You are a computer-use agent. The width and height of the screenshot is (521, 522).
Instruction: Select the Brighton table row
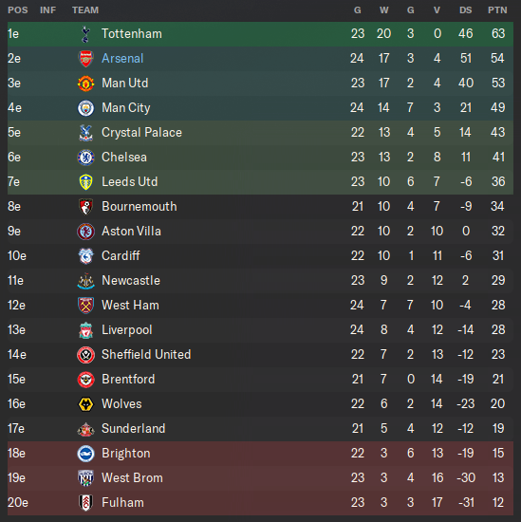click(x=260, y=454)
